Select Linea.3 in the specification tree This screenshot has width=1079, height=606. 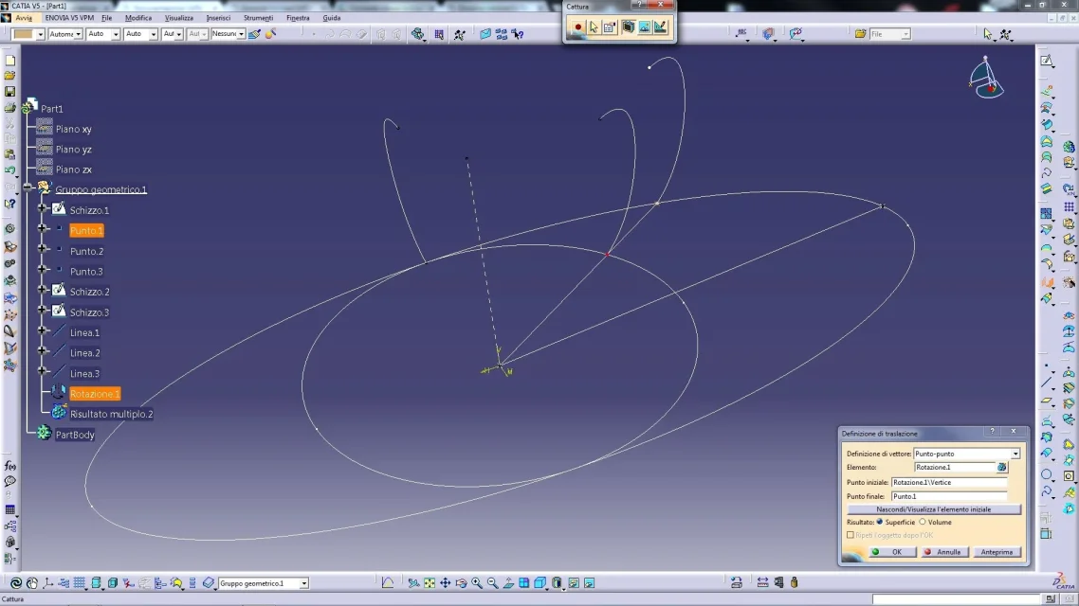[84, 374]
